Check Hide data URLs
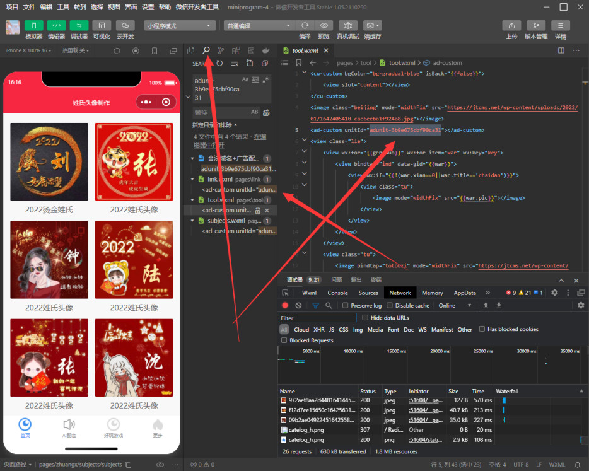Image resolution: width=589 pixels, height=471 pixels. point(365,318)
